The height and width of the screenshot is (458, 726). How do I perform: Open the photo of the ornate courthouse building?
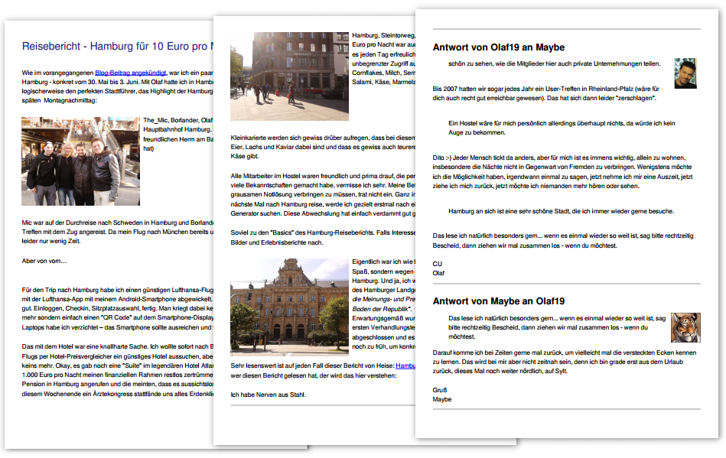pyautogui.click(x=289, y=307)
